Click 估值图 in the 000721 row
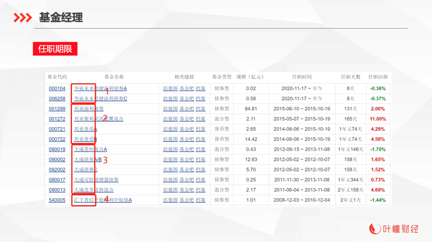 coord(170,129)
